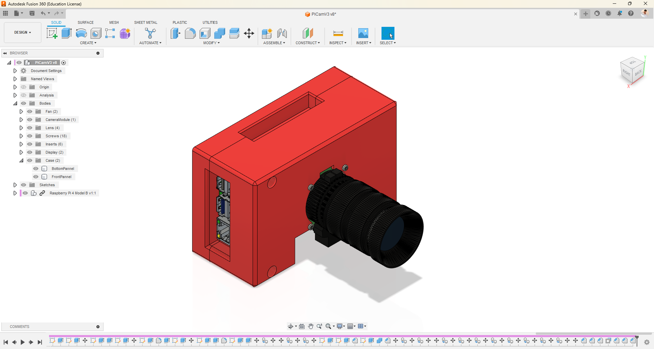Switch to the MESH tab
This screenshot has height=349, width=654.
[x=114, y=22]
